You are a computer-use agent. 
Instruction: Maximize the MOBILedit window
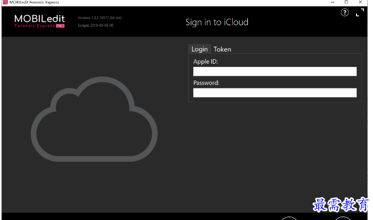pos(346,2)
